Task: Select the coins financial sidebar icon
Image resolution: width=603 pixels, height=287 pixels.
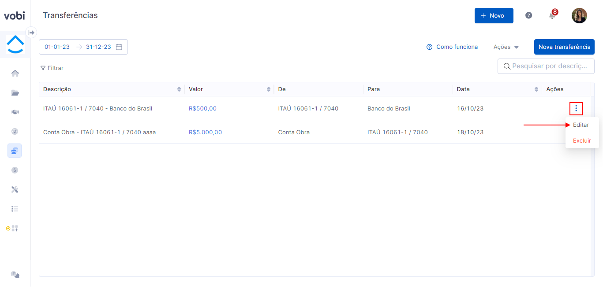Action: point(15,151)
